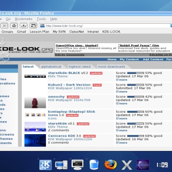This screenshot has height=172, width=172.
Task: Open the Help menu
Action: coord(54,19)
